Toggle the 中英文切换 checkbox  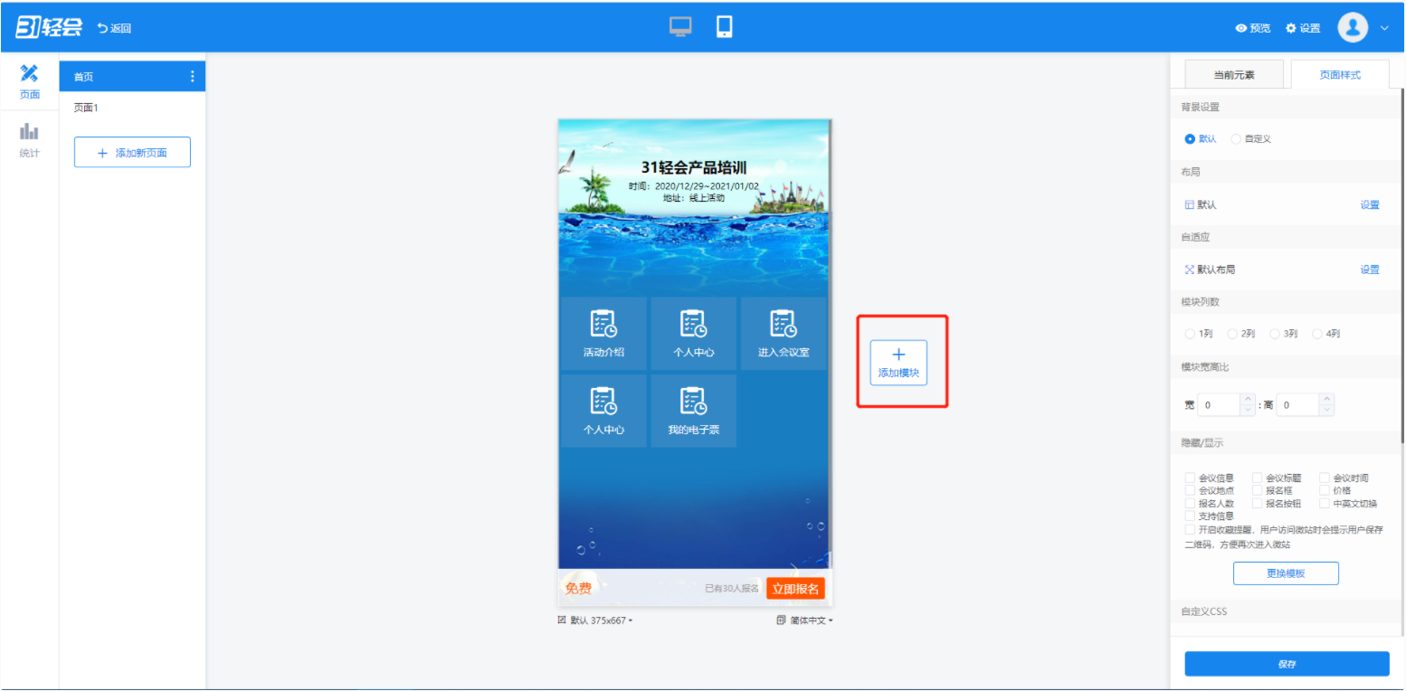coord(1324,503)
